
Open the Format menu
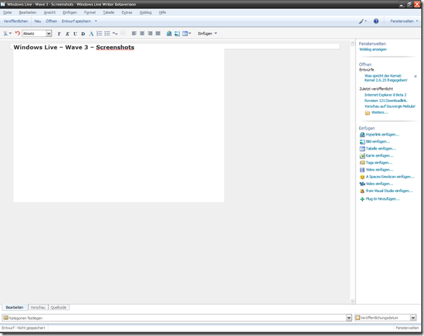90,13
